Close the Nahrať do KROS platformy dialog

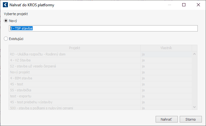pos(198,5)
